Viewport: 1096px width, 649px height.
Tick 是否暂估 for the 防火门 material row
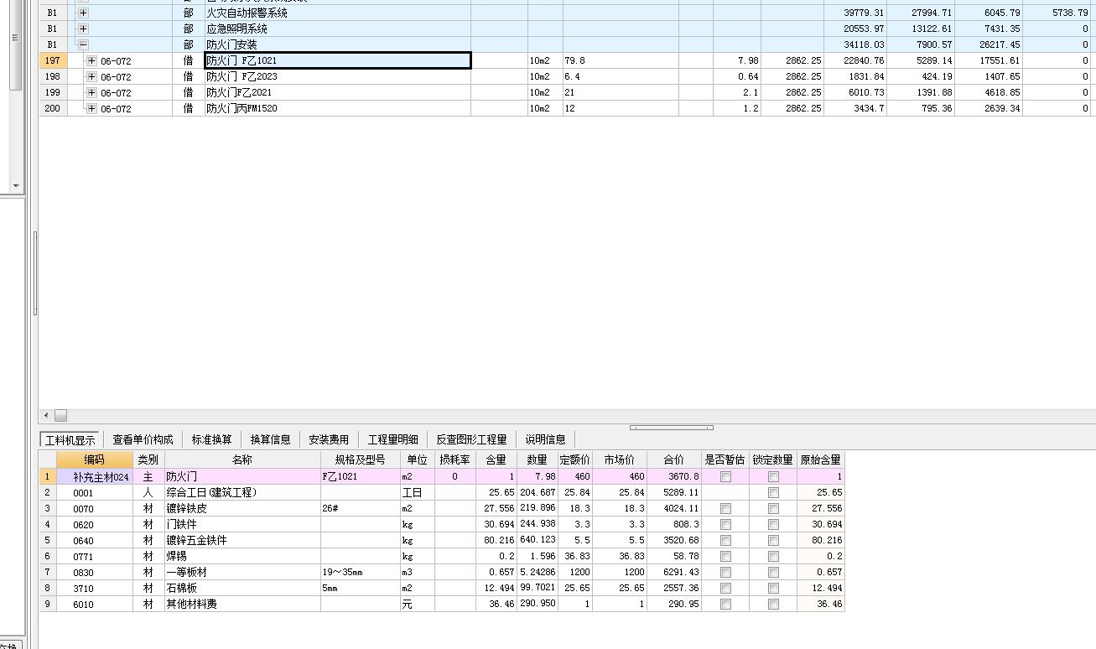pyautogui.click(x=725, y=476)
